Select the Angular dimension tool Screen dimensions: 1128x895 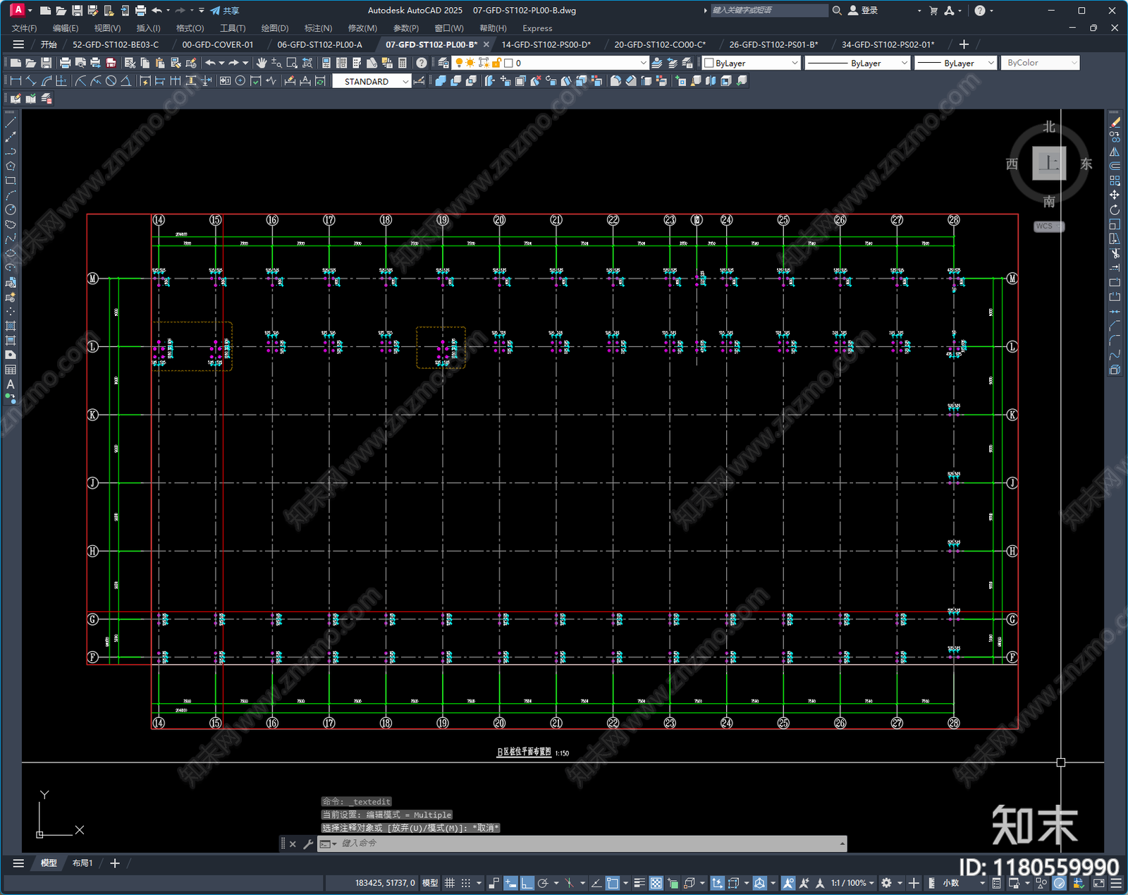point(125,81)
